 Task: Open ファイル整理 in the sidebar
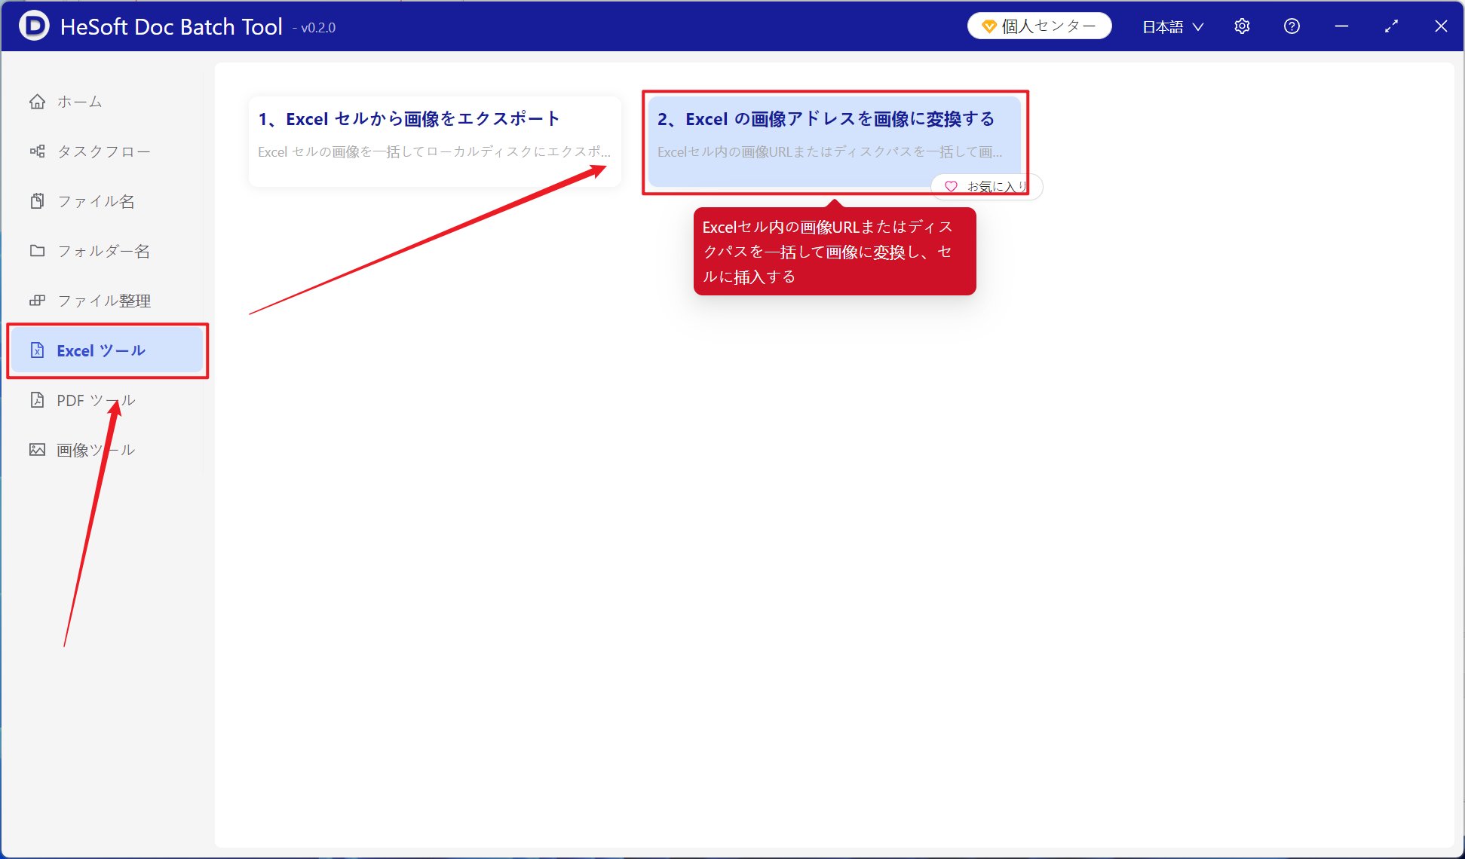click(x=107, y=301)
